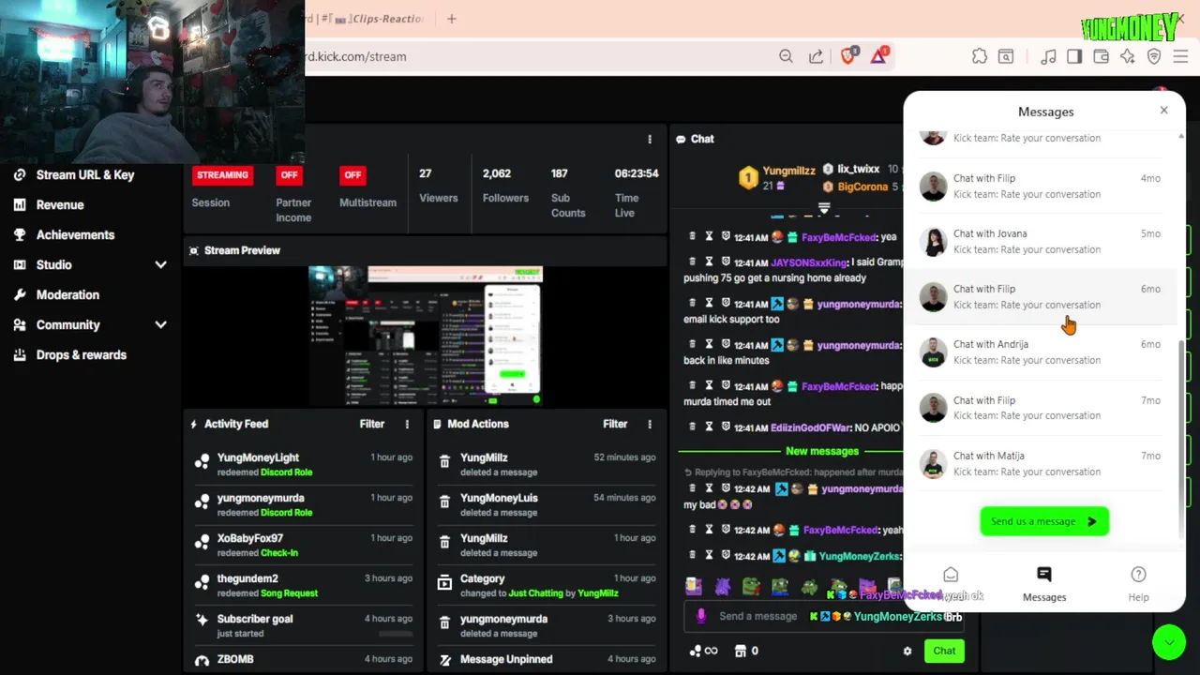The width and height of the screenshot is (1200, 675).
Task: Click the STREAMING session status badge
Action: click(222, 174)
